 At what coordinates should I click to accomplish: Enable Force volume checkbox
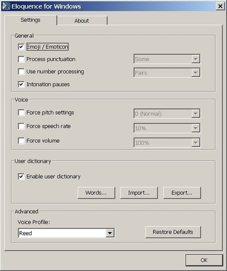click(21, 141)
